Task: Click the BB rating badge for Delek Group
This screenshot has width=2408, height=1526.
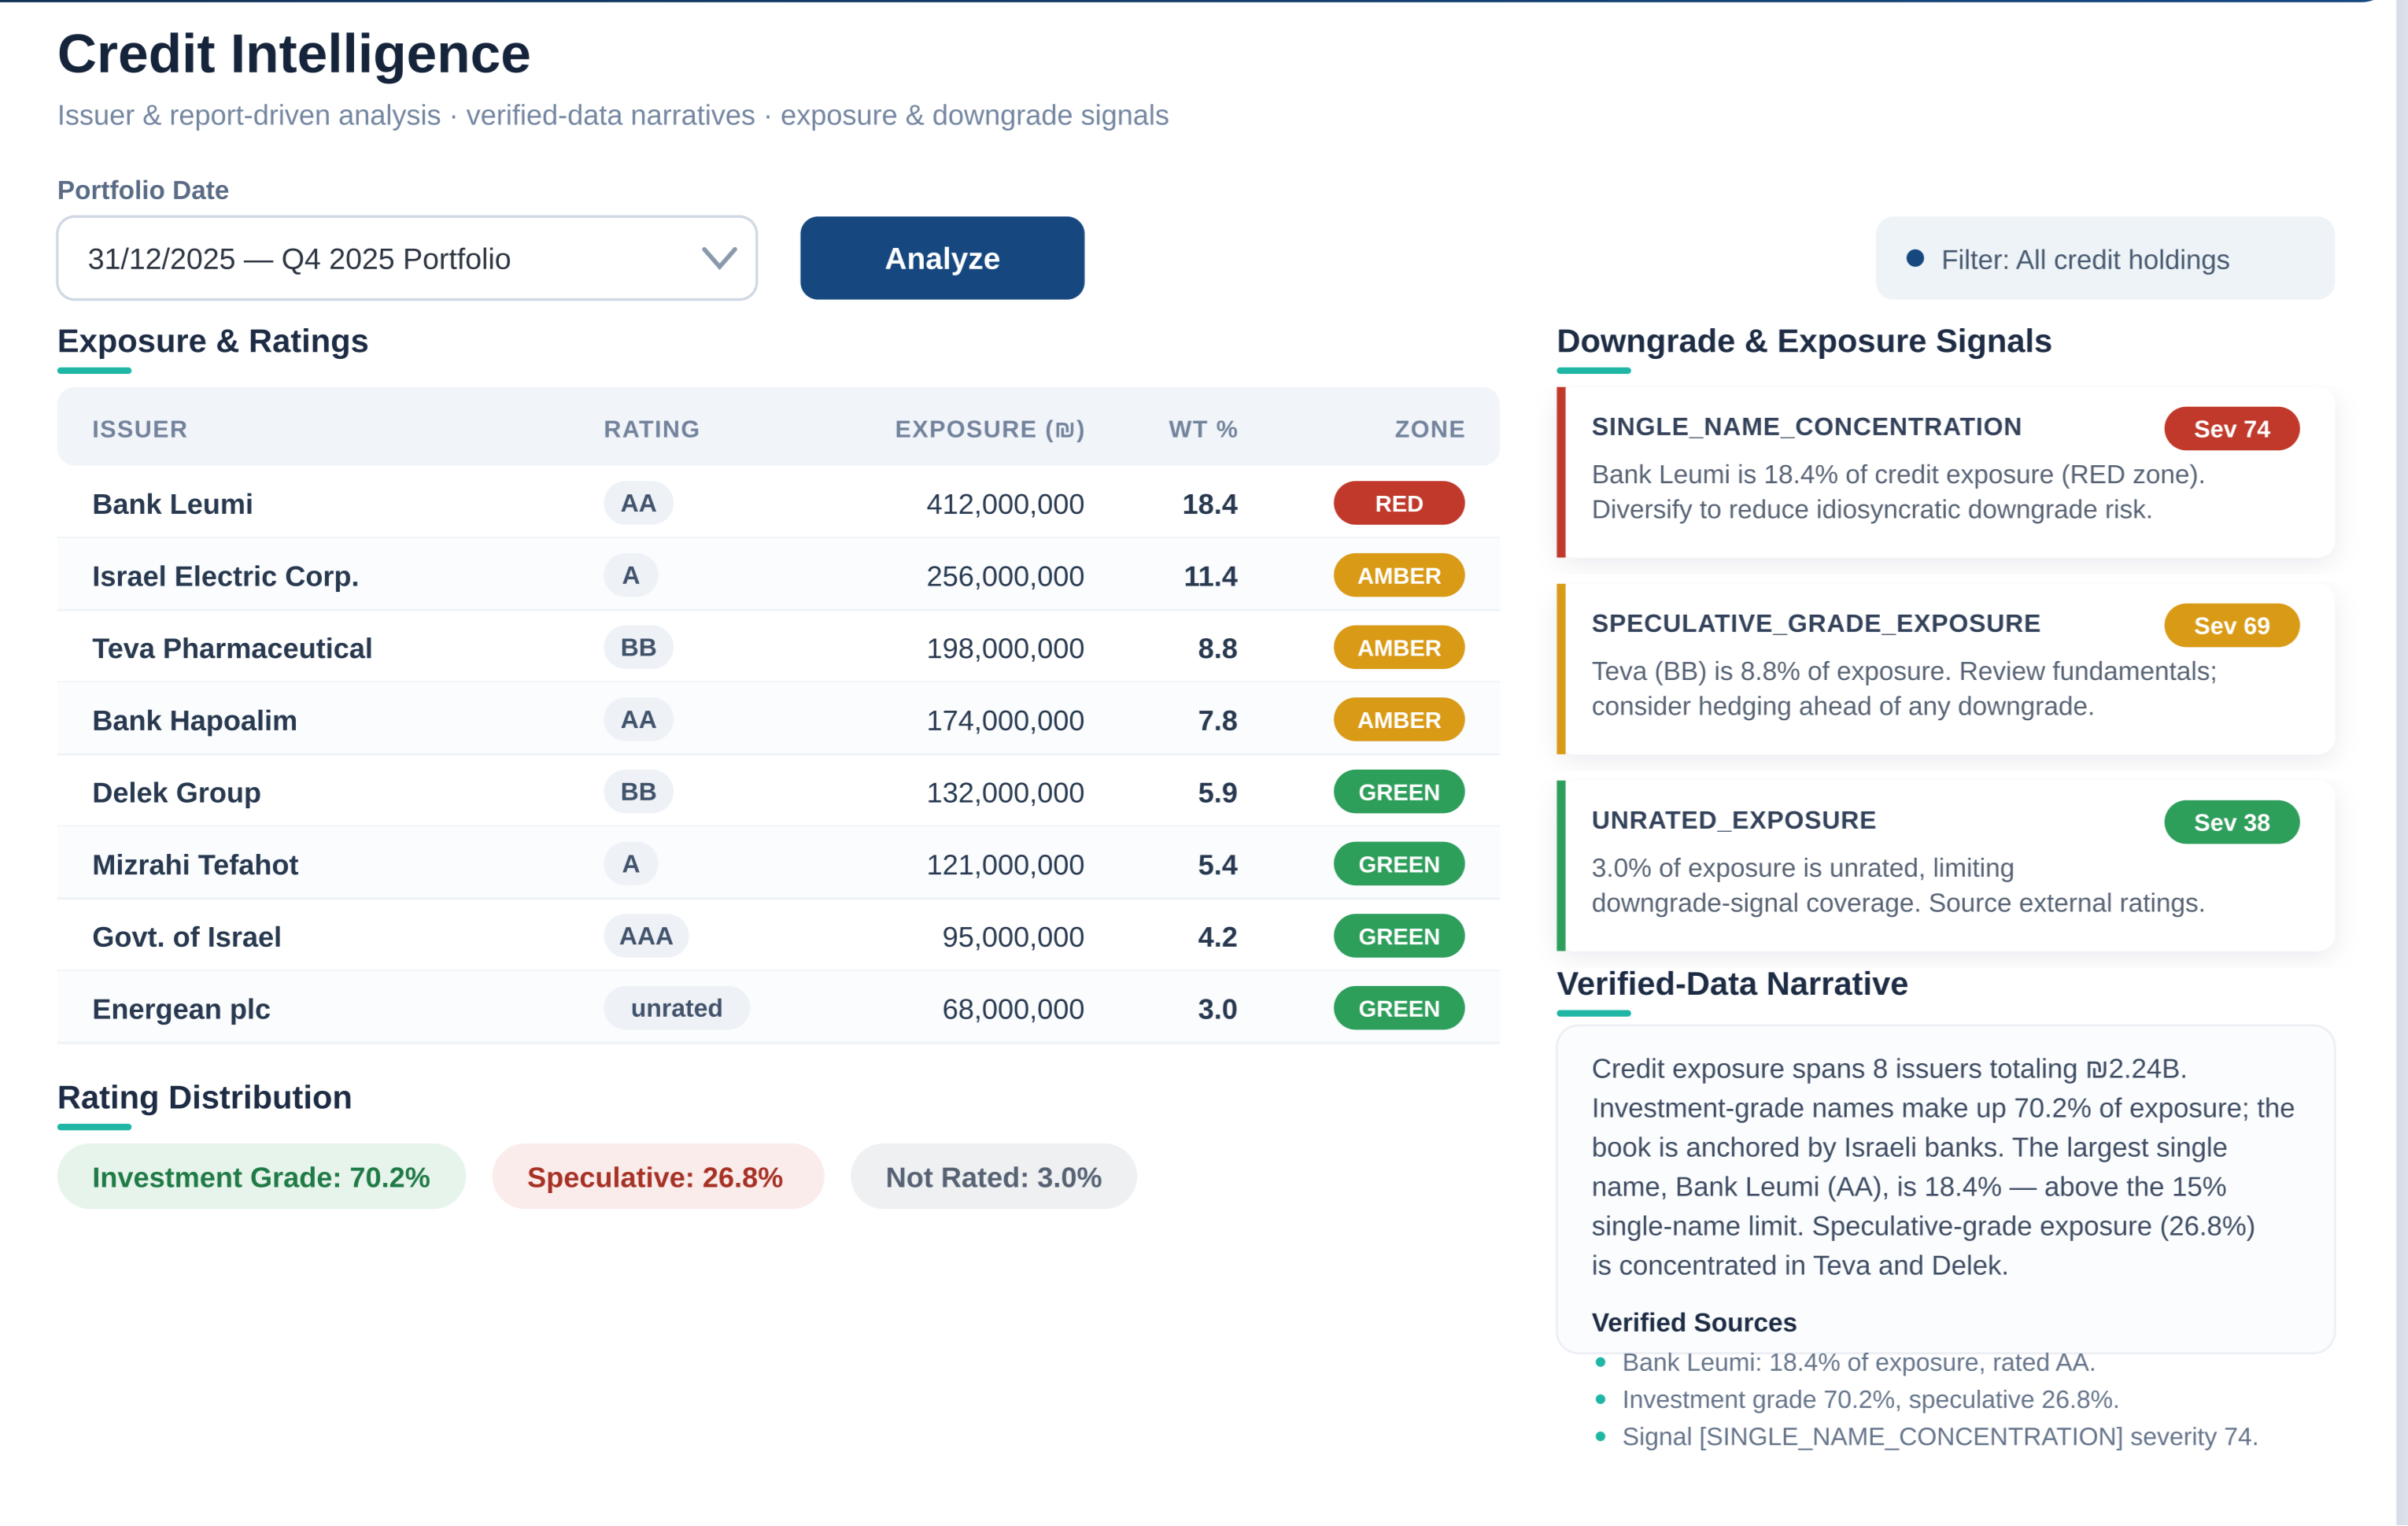Action: [638, 791]
